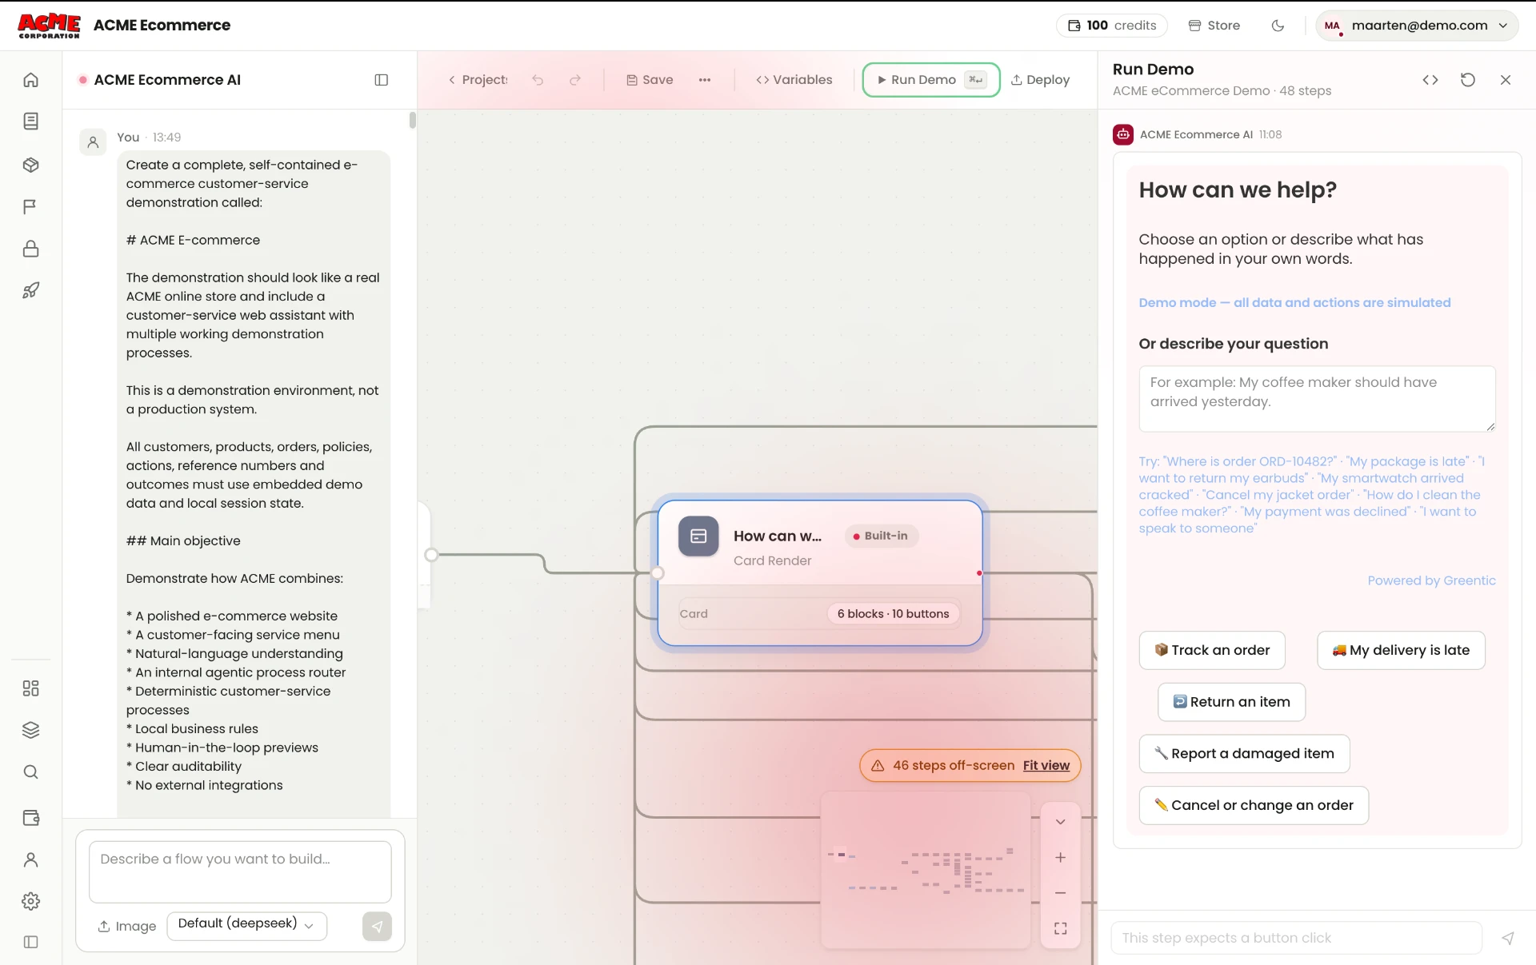Select the How can w... Card Render node
Screen dimensions: 1536x965
pos(820,572)
